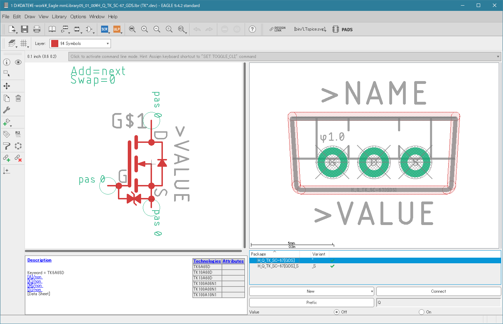Open the ULP user language program icon
The height and width of the screenshot is (324, 503).
coord(117,29)
